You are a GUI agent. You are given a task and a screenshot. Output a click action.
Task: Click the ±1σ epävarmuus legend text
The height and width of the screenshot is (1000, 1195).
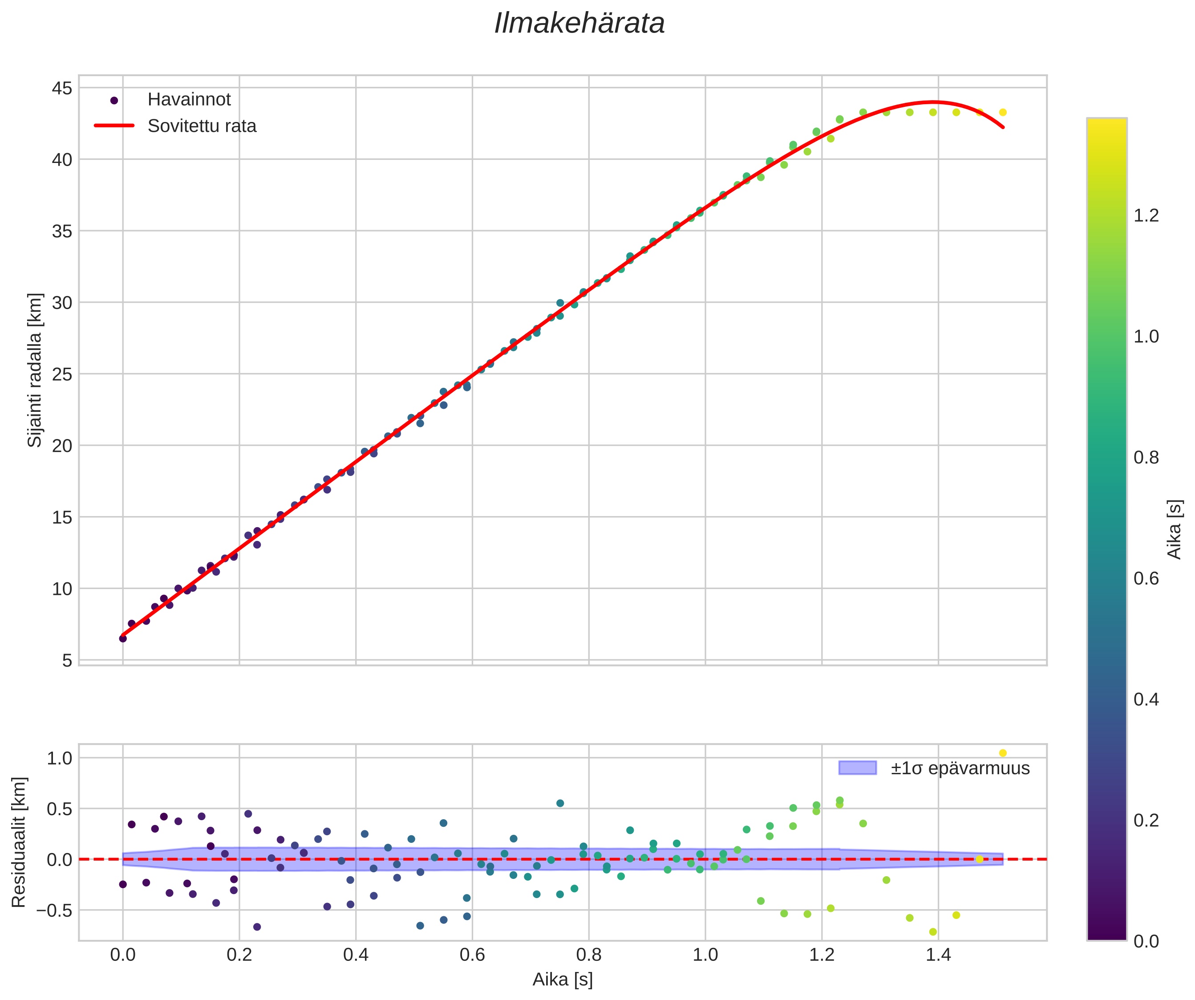pos(960,768)
